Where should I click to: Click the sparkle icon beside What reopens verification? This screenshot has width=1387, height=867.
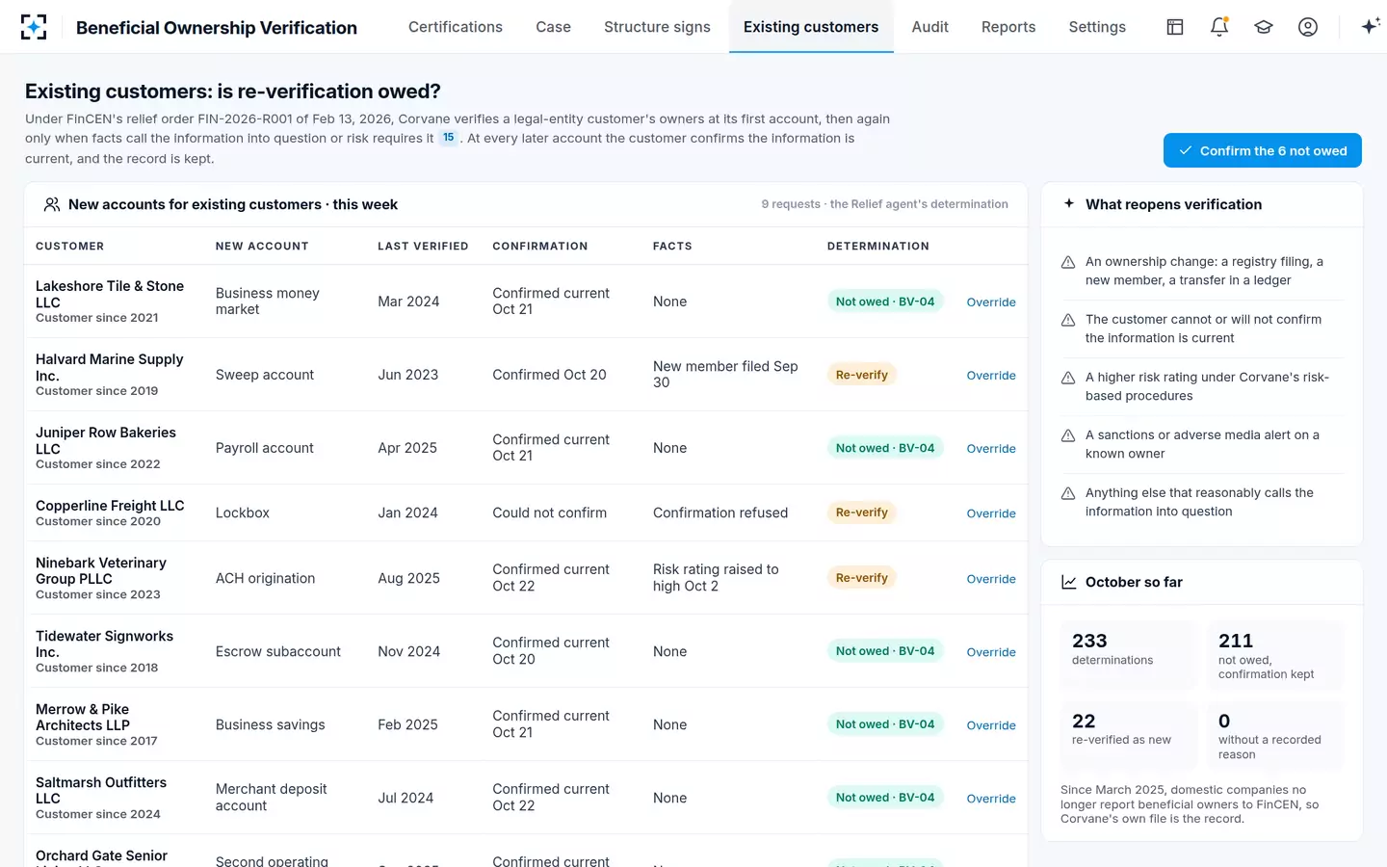click(1069, 203)
